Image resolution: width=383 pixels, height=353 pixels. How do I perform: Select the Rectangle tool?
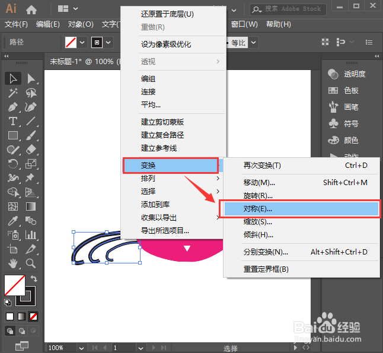(x=13, y=135)
